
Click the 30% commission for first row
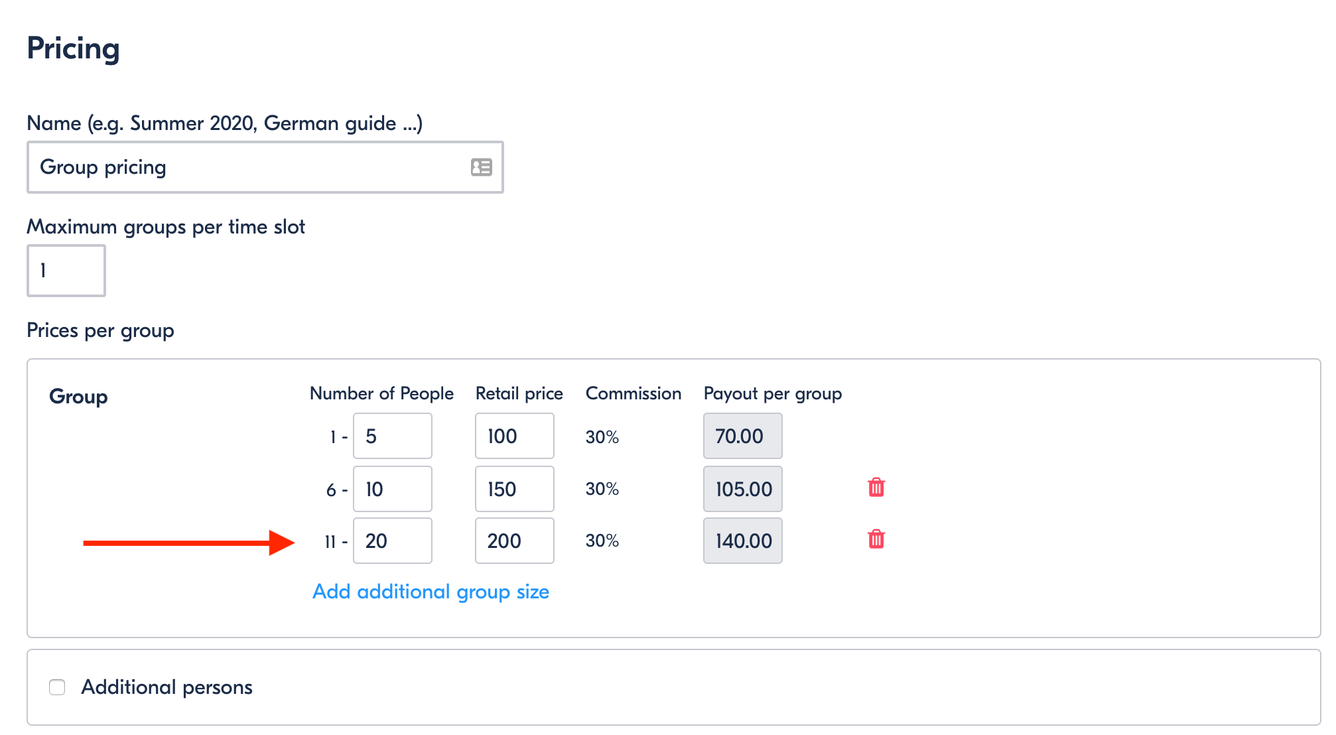click(x=602, y=437)
